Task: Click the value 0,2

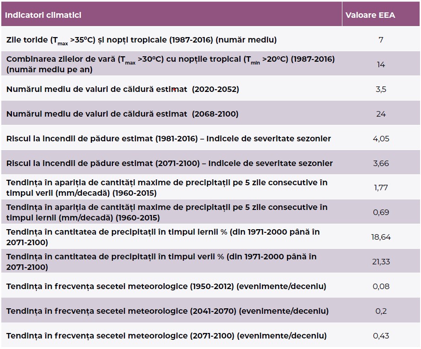Action: point(381,311)
